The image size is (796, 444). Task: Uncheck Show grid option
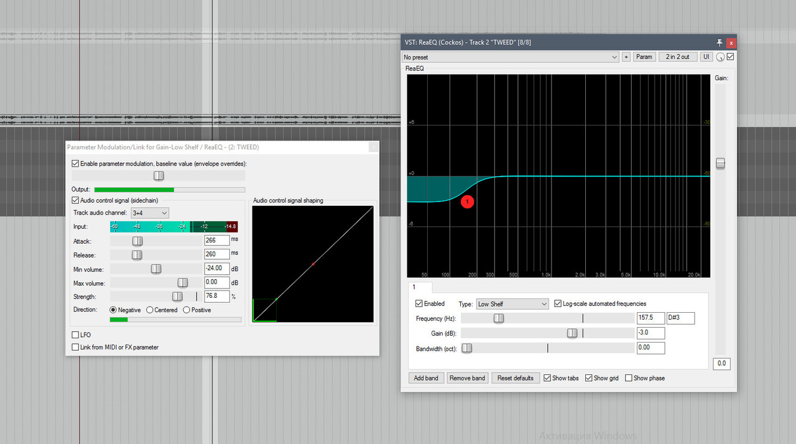(589, 378)
